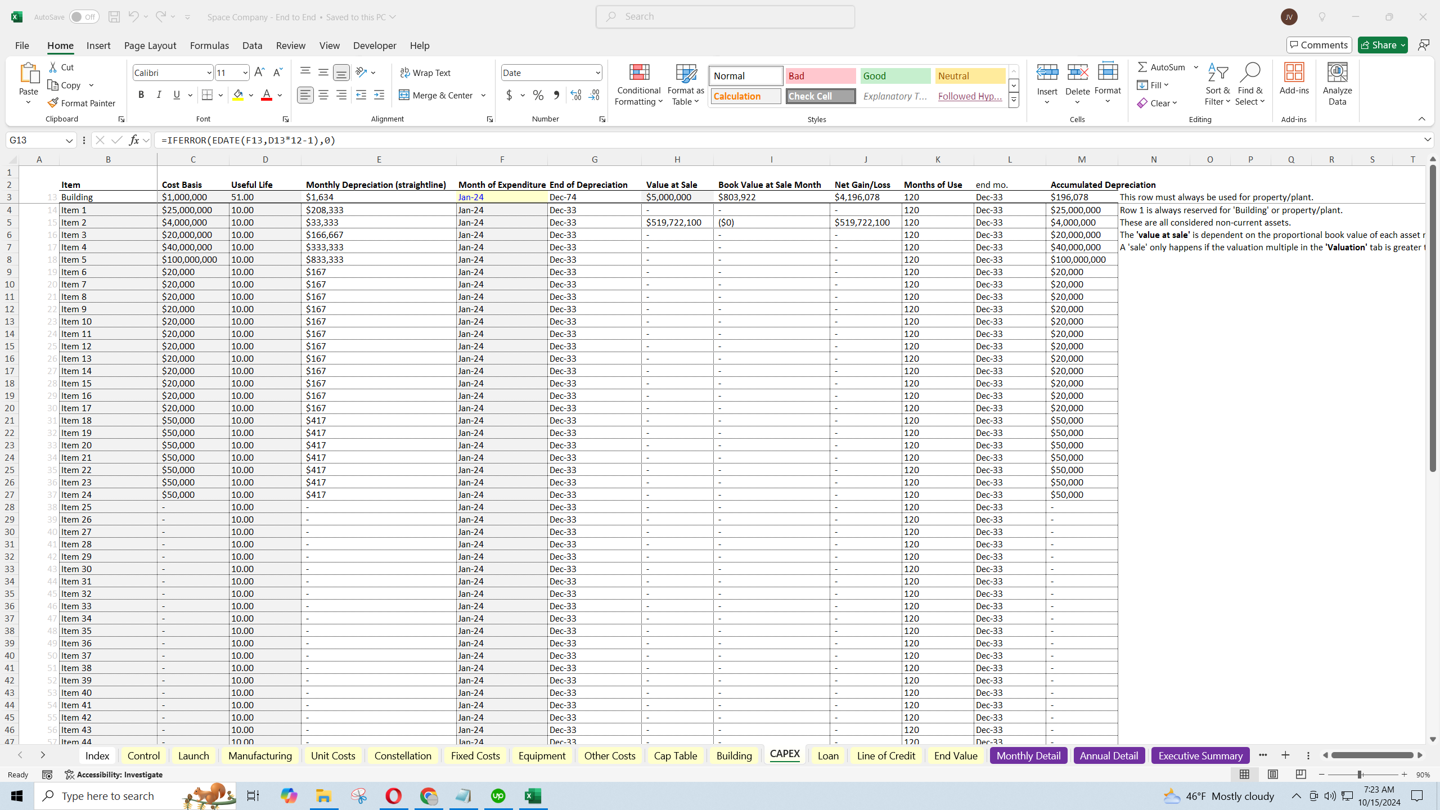Add a new sheet
This screenshot has width=1440, height=810.
tap(1285, 755)
